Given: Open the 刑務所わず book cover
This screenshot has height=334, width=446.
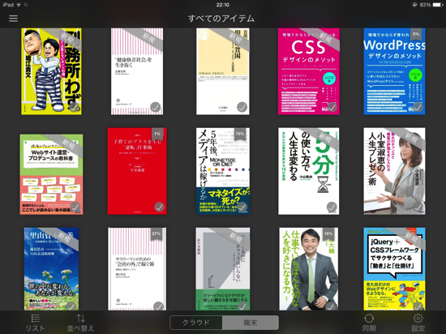Looking at the screenshot, I should pyautogui.click(x=51, y=71).
